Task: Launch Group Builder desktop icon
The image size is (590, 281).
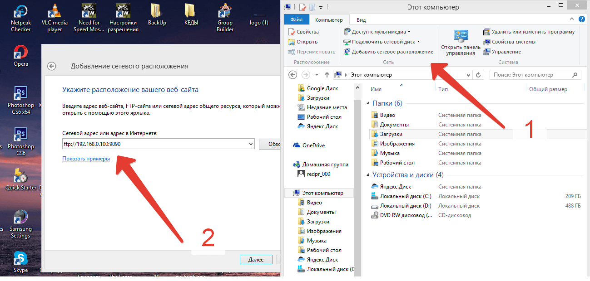Action: [225, 18]
